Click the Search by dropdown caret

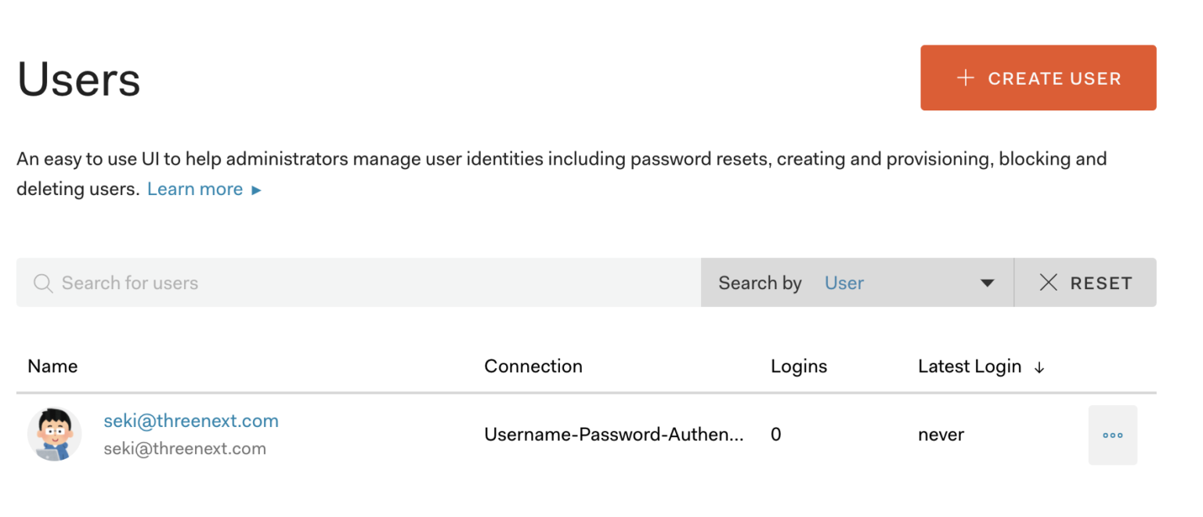986,282
